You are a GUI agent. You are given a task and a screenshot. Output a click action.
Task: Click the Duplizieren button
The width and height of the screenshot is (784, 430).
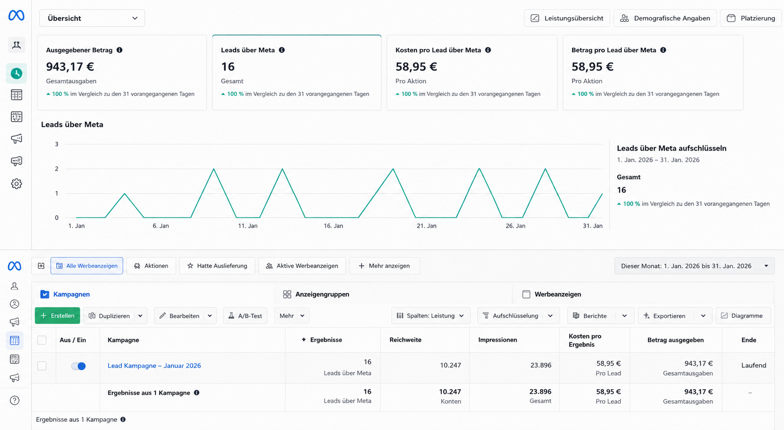[109, 316]
